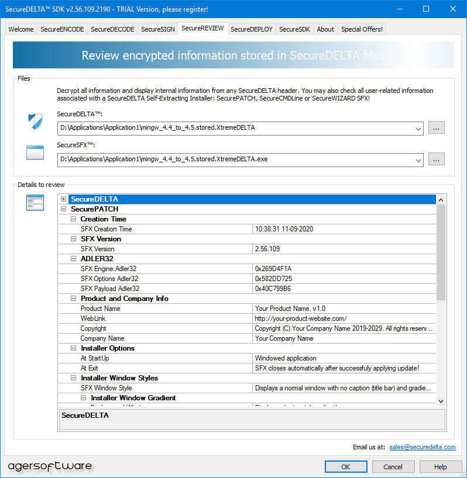Viewport: 467px width, 478px height.
Task: Switch to the SecureSDK tab
Action: pyautogui.click(x=294, y=29)
